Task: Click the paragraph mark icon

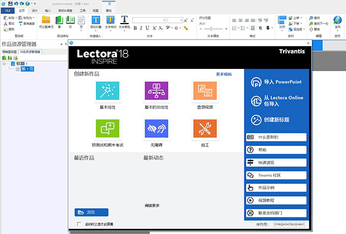Action: click(261, 28)
